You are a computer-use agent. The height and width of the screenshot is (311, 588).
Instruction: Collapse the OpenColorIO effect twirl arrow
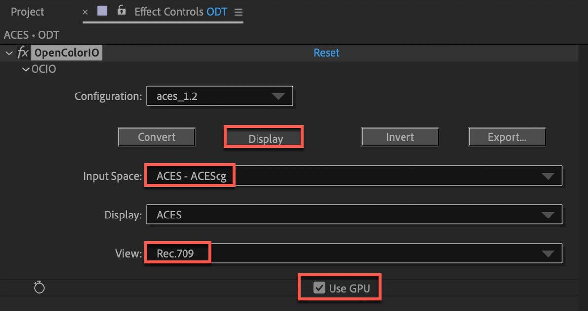(9, 53)
